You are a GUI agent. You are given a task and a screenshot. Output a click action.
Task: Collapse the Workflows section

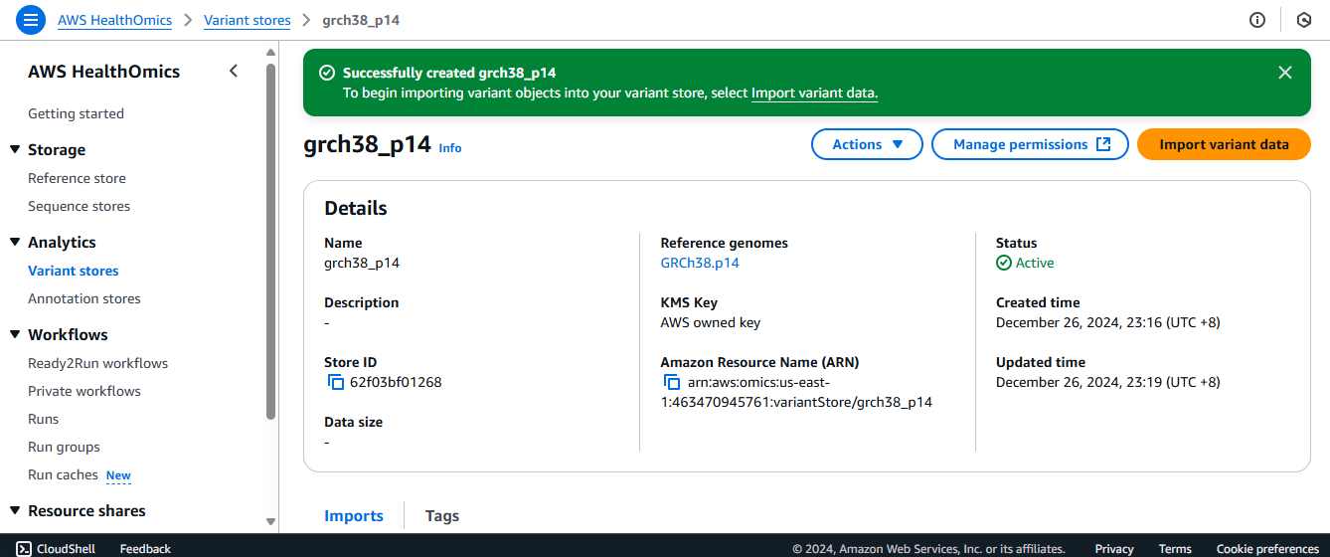click(15, 334)
